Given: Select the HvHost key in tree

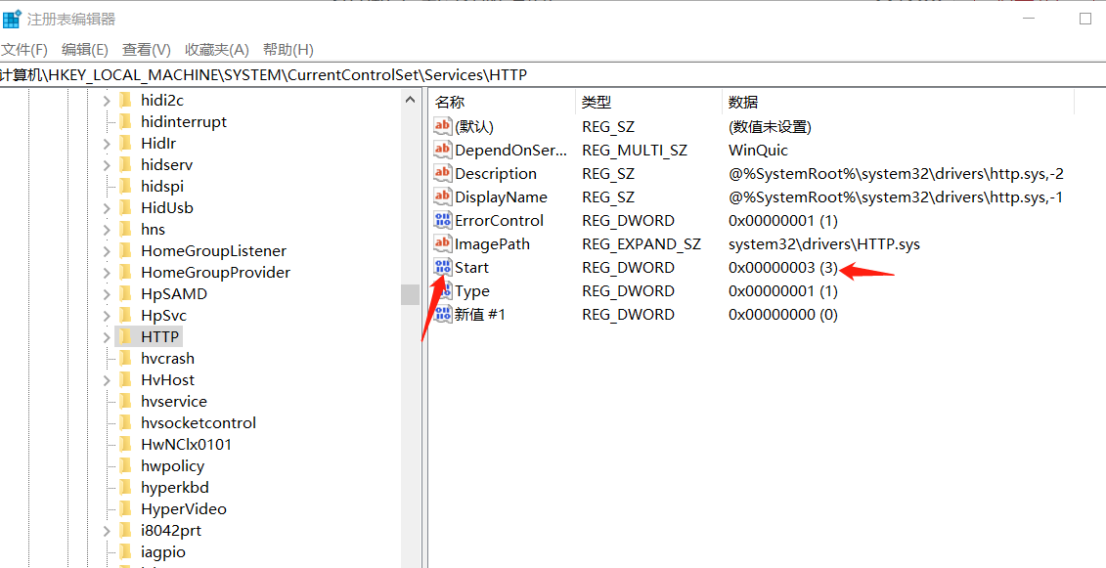Looking at the screenshot, I should click(x=167, y=380).
